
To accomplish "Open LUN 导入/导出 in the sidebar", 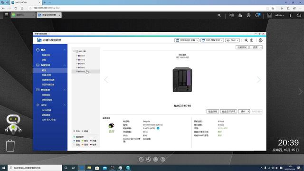I will 48,120.
